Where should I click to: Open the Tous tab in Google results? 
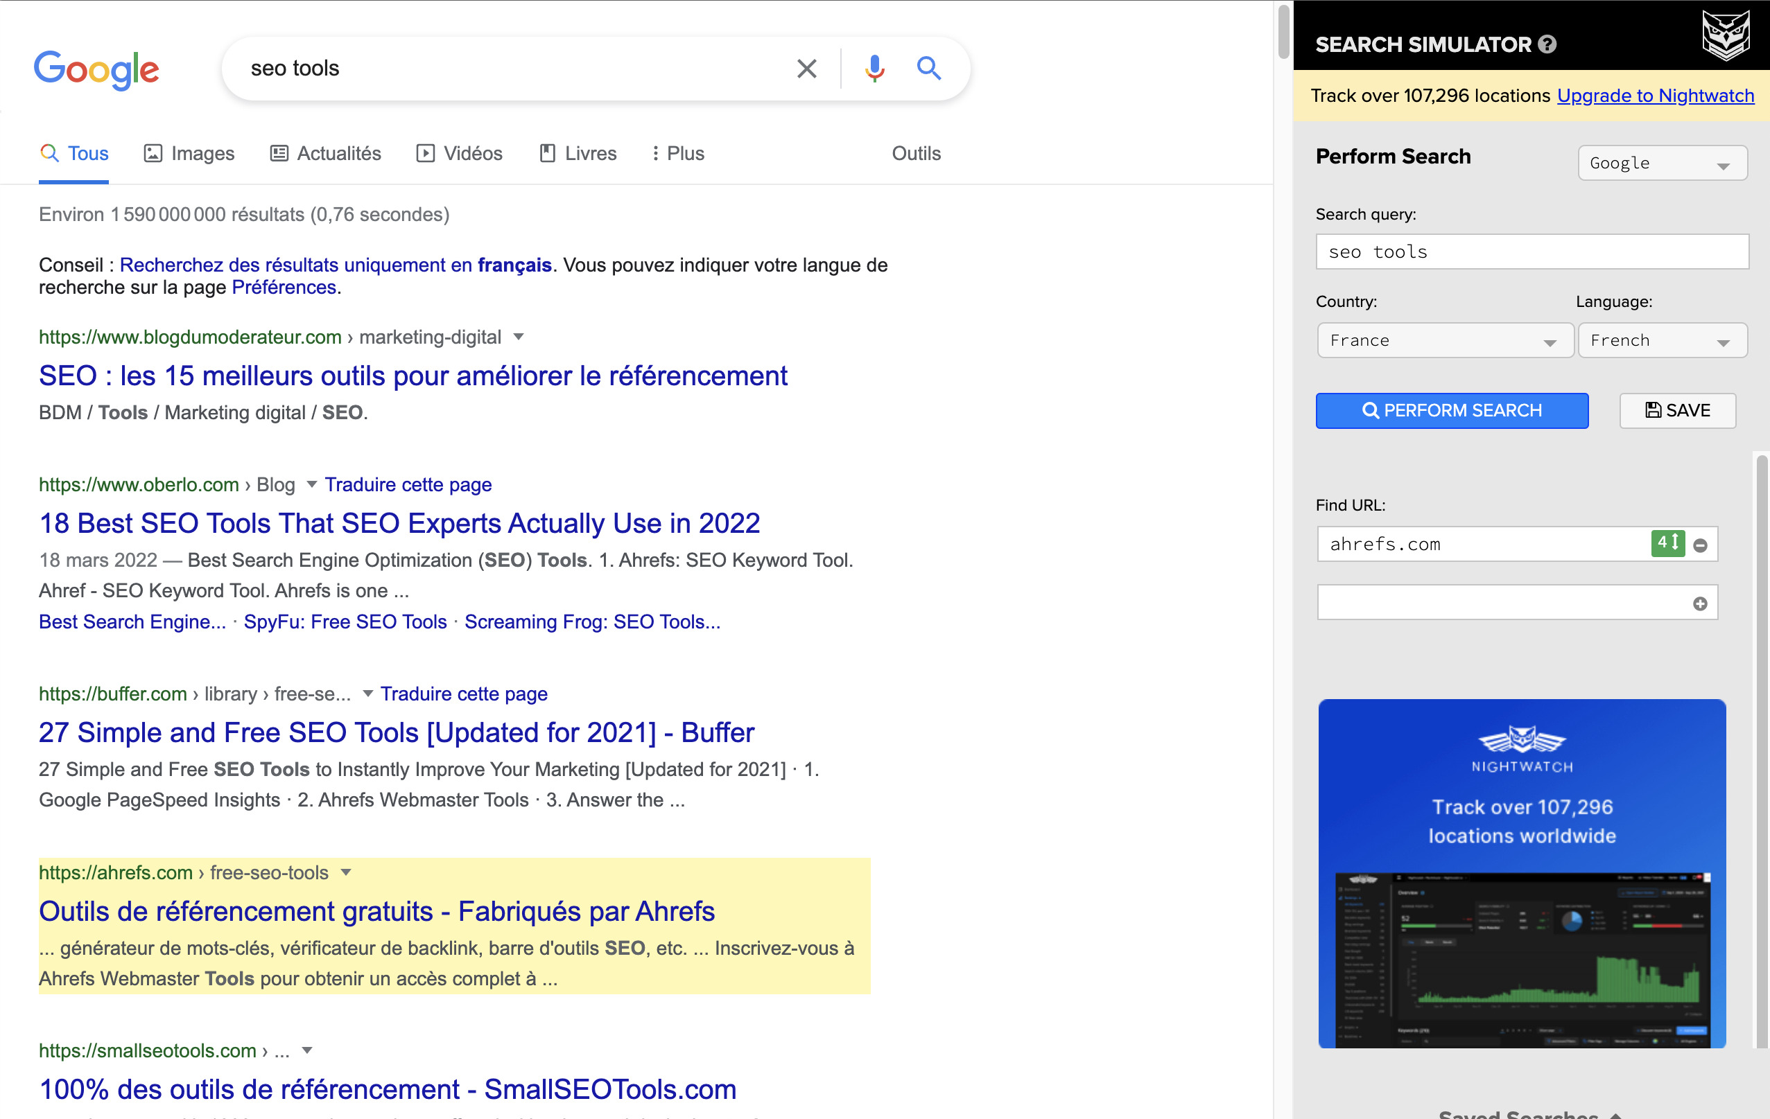tap(73, 153)
